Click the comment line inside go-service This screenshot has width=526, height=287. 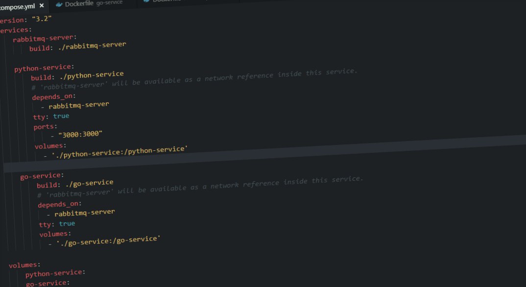[200, 187]
